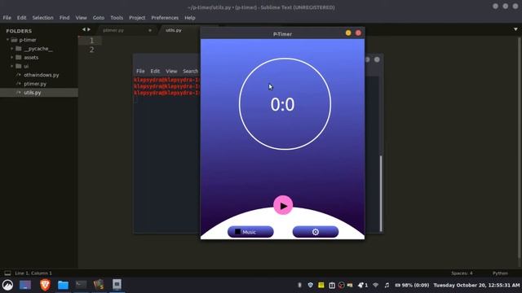Toggle the Music button in P-Timer

(250, 232)
